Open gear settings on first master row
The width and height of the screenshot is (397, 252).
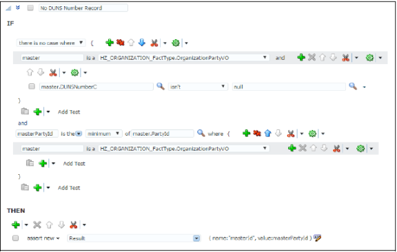tap(369, 58)
